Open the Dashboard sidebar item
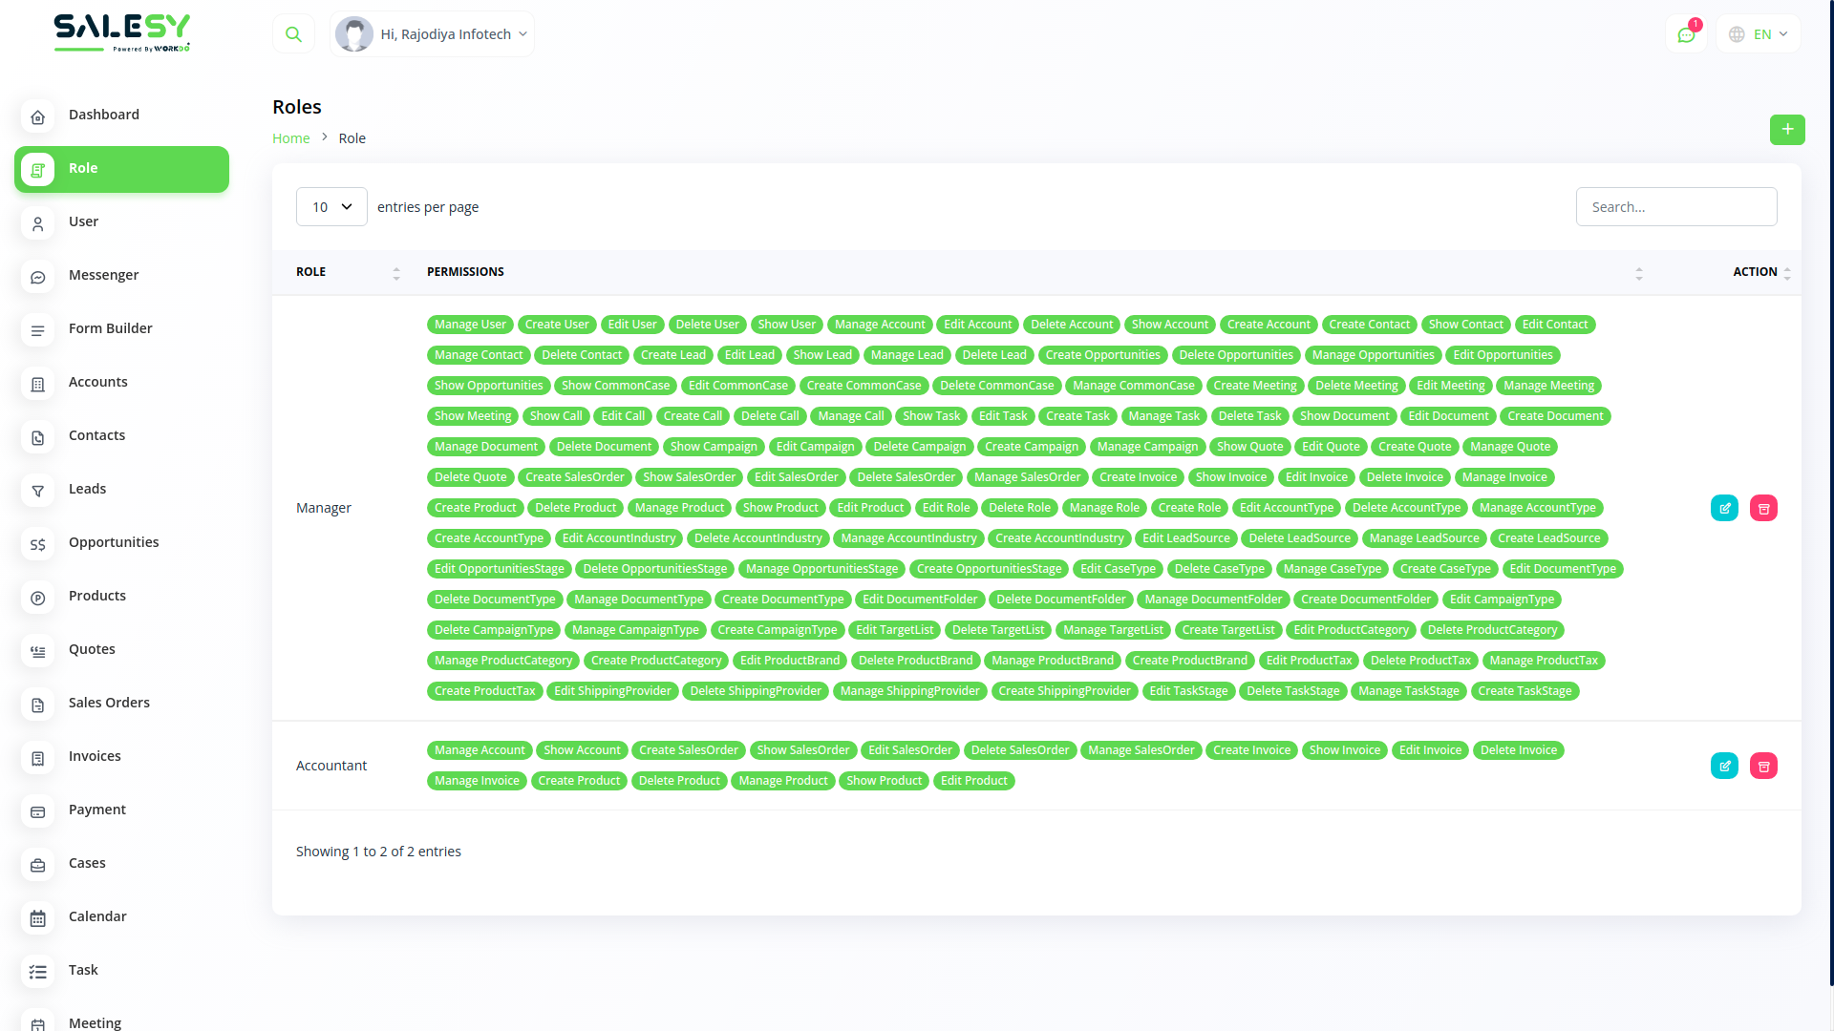Image resolution: width=1834 pixels, height=1031 pixels. [x=104, y=115]
